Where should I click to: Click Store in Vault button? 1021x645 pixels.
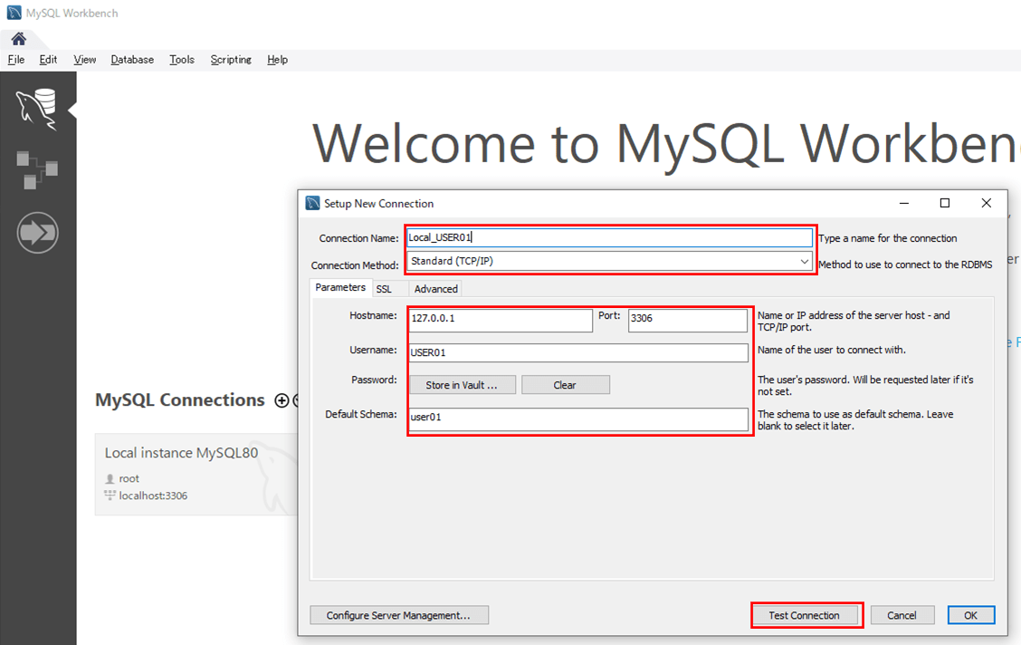(x=462, y=385)
